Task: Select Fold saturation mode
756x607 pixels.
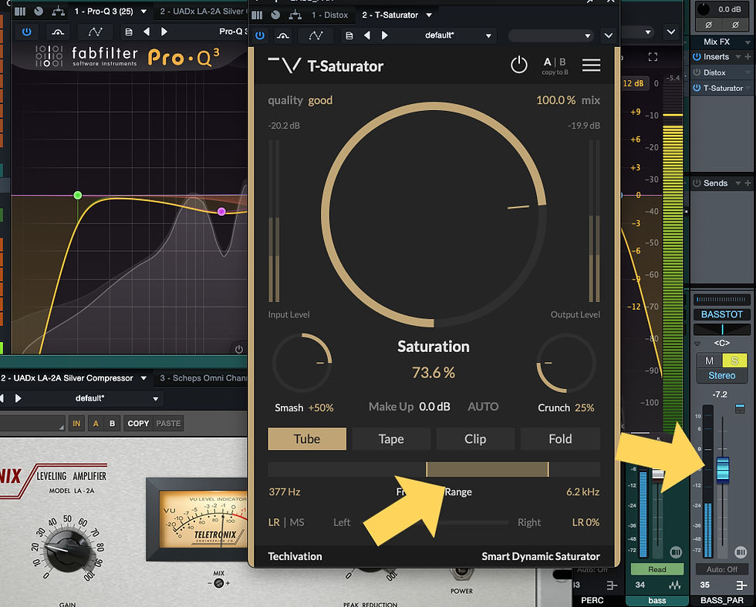Action: pyautogui.click(x=560, y=439)
